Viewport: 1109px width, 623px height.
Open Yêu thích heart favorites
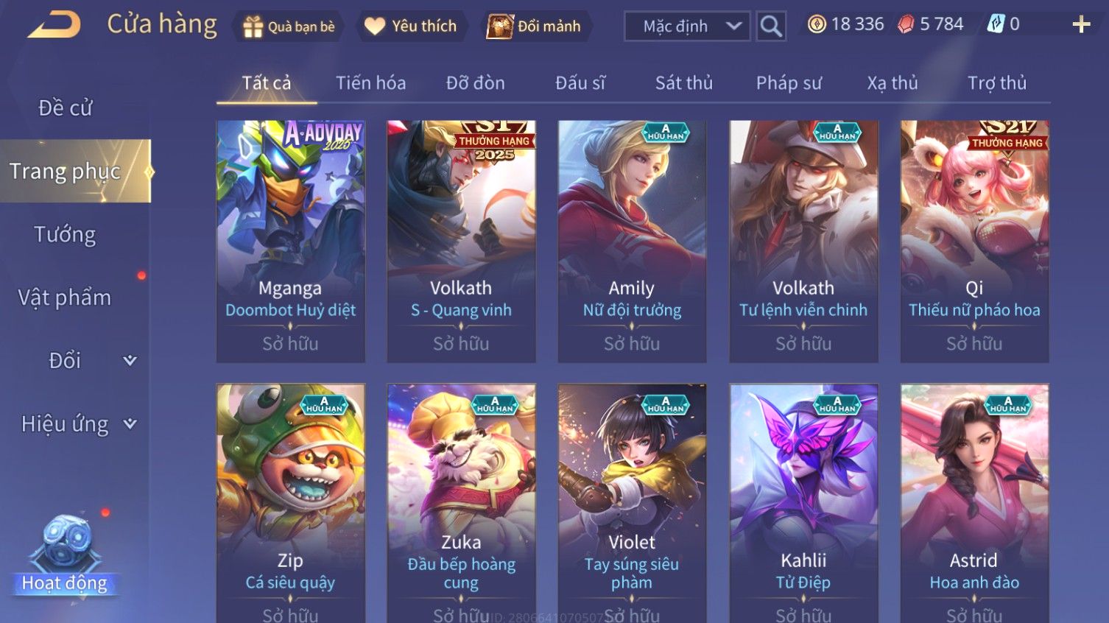(x=375, y=27)
